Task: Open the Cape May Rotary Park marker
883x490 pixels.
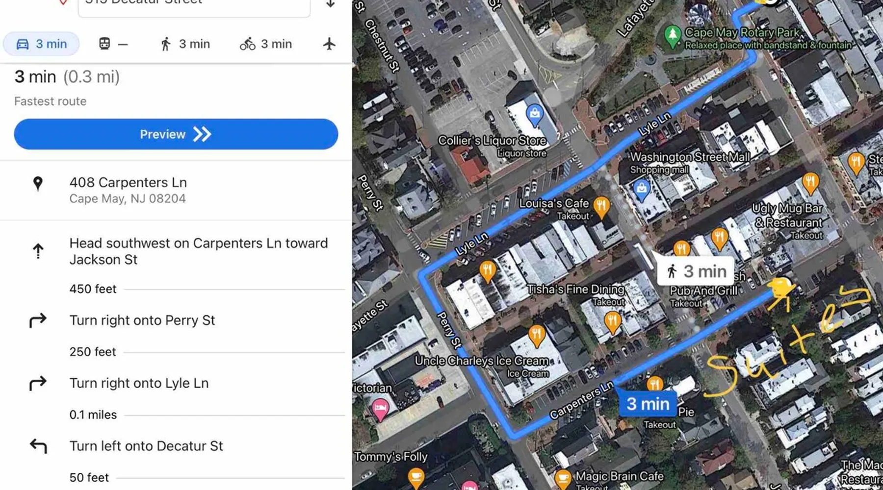Action: [672, 36]
